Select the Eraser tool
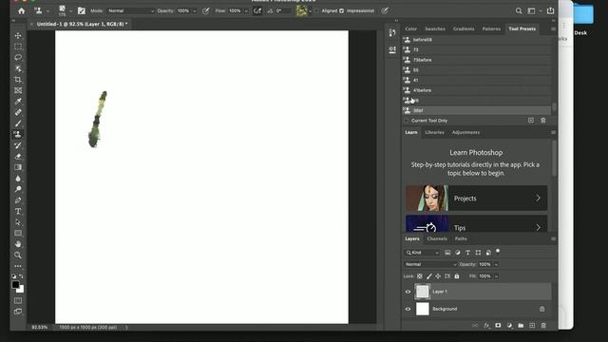Viewport: 608px width, 342px height. pos(18,156)
